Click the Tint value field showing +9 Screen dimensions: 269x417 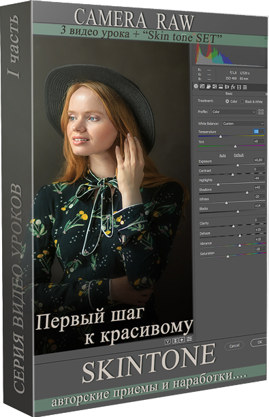click(x=258, y=141)
